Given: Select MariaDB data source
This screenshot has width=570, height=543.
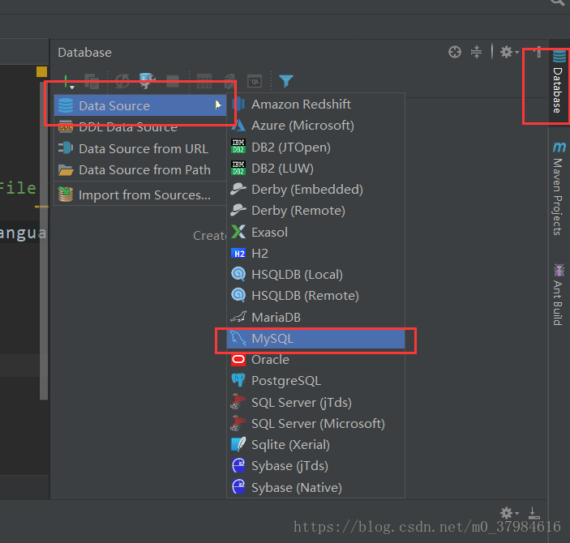Looking at the screenshot, I should point(315,318).
